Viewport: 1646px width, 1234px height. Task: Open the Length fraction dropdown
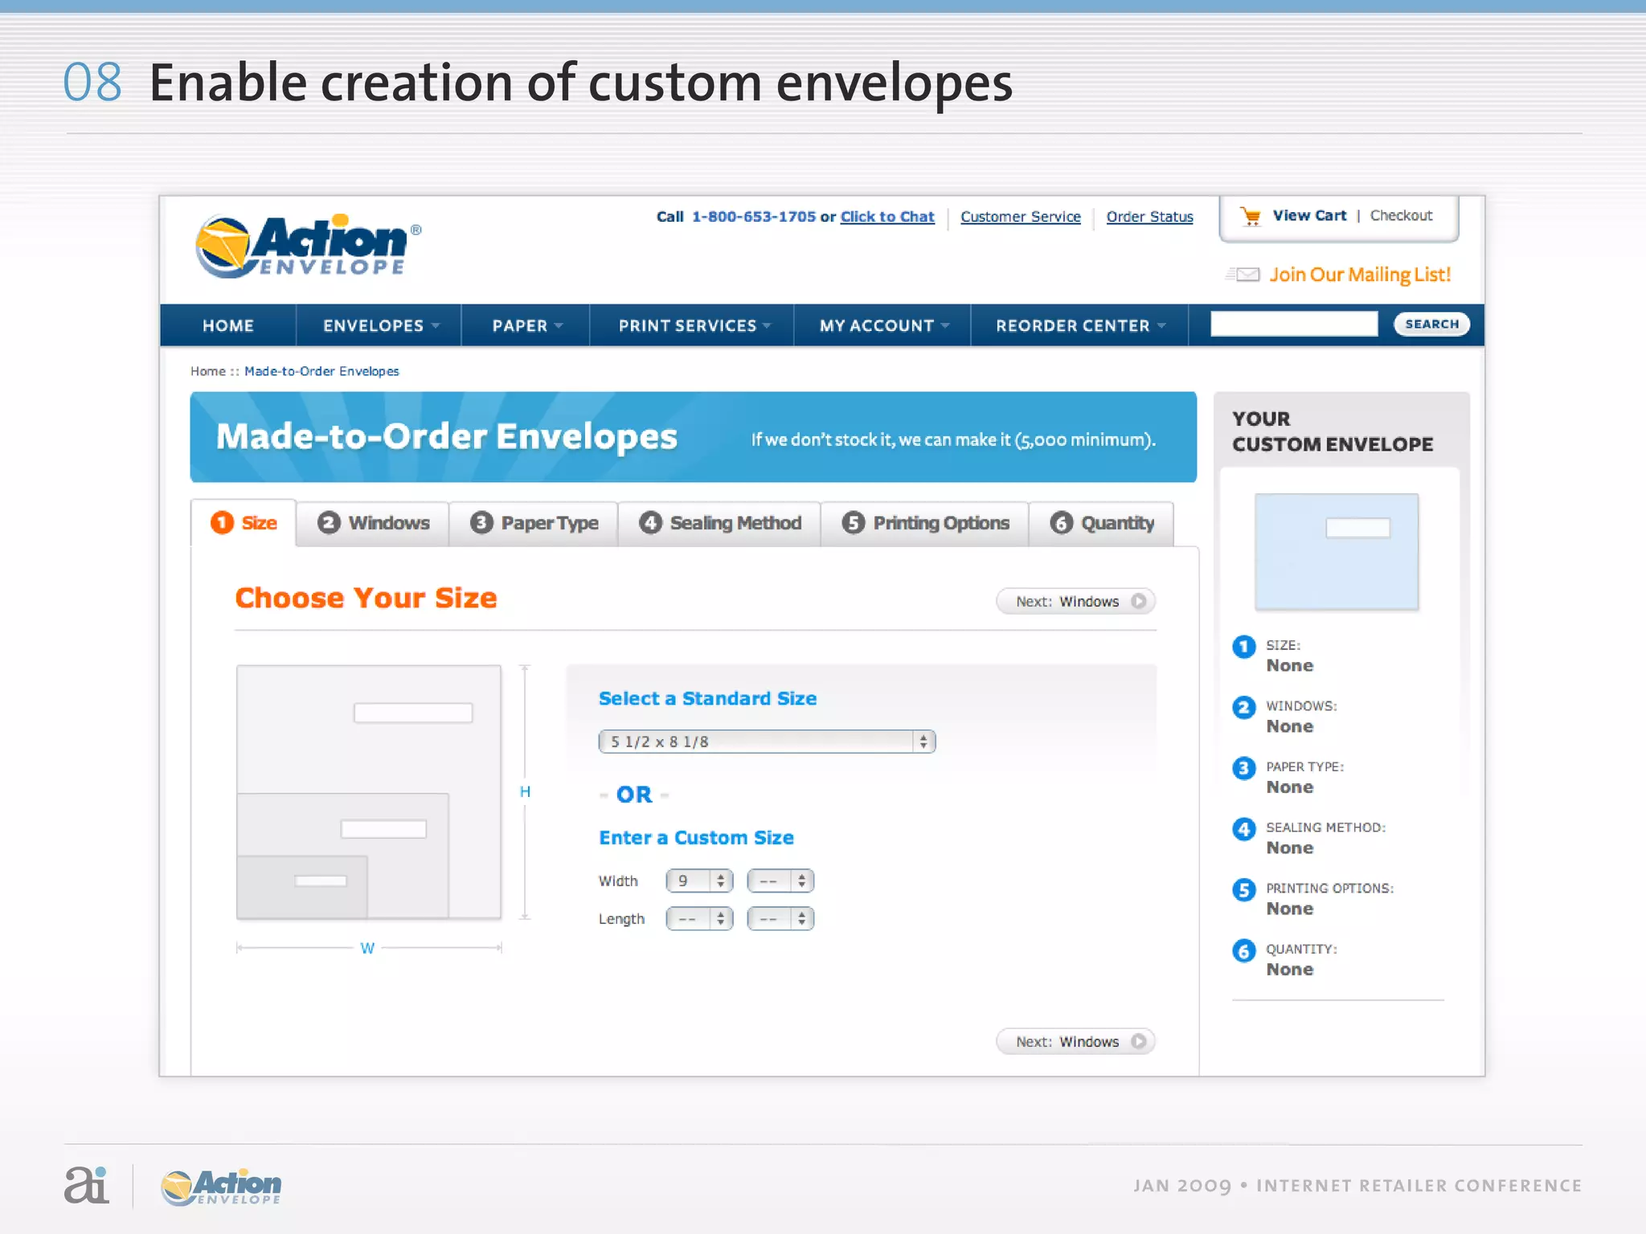tap(780, 918)
